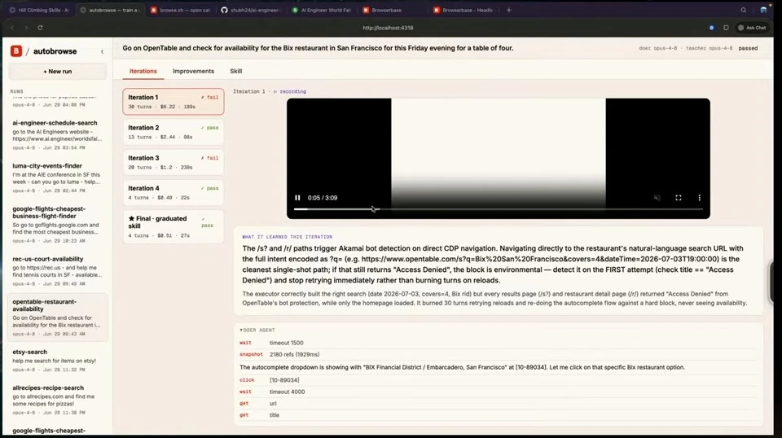The width and height of the screenshot is (782, 438).
Task: Click the browser back arrow
Action: 12,28
